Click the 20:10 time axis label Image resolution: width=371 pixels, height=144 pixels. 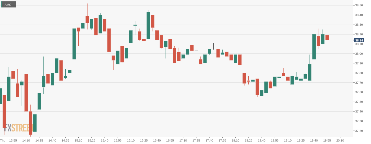[x=340, y=140]
